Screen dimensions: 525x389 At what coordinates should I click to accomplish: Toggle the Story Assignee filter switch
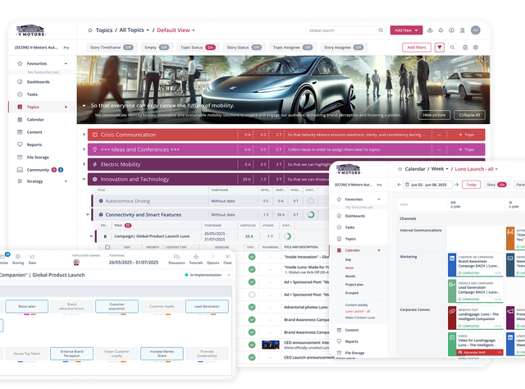(358, 48)
